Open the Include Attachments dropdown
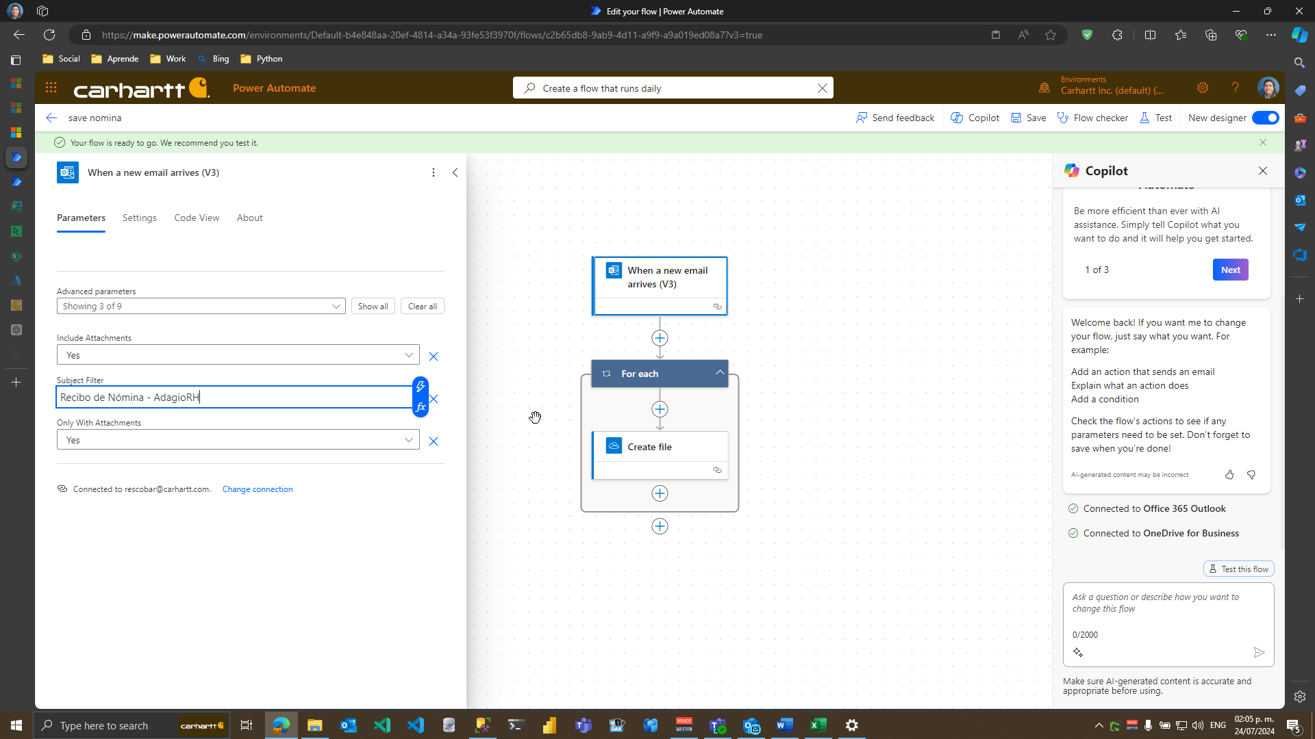Image resolution: width=1315 pixels, height=739 pixels. click(238, 355)
